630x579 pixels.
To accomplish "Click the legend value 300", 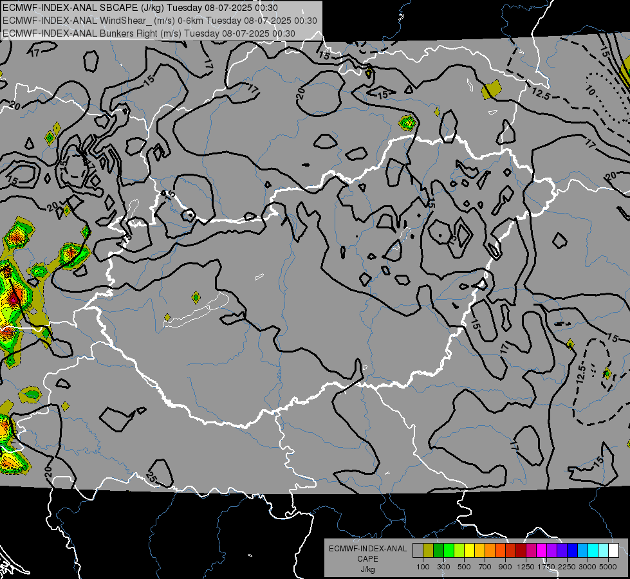I will pos(443,567).
